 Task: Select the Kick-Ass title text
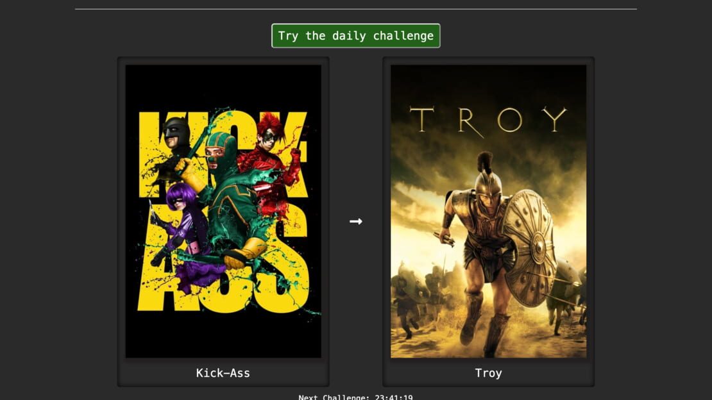[223, 373]
